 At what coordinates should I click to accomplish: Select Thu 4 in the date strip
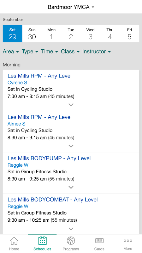point(110,34)
